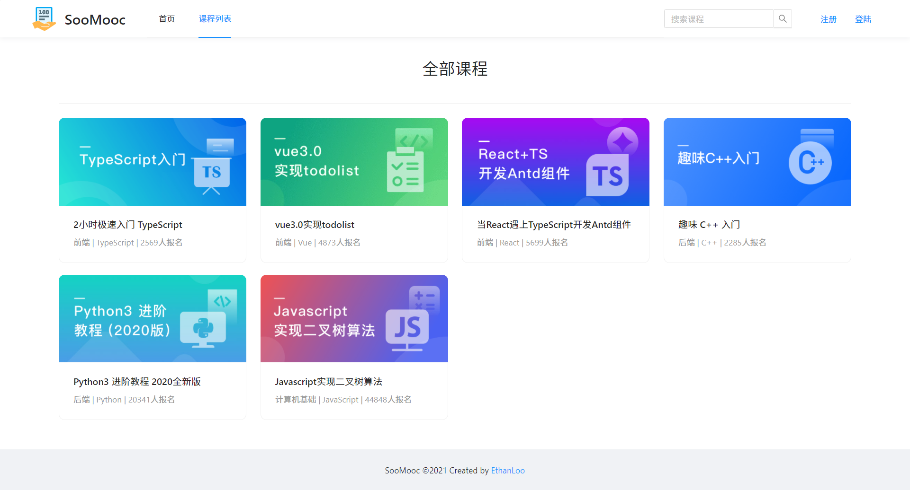
Task: Click the title 当React遇上TypeScript开发Antd组件
Action: click(x=554, y=225)
